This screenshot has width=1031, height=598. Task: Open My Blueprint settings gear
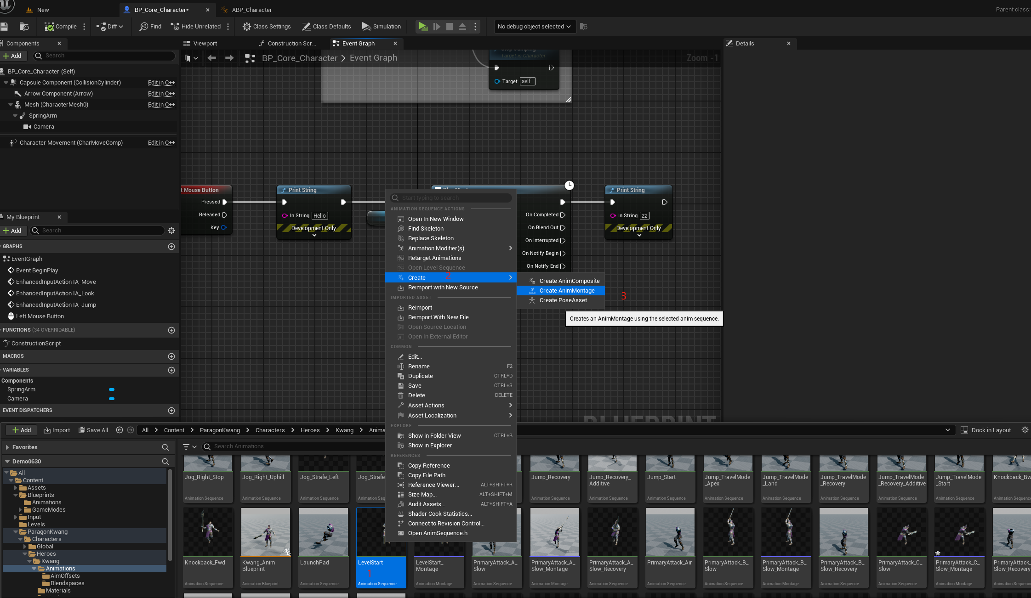click(x=171, y=231)
